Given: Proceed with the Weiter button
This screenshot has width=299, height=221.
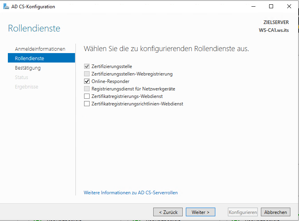Looking at the screenshot, I should point(200,212).
